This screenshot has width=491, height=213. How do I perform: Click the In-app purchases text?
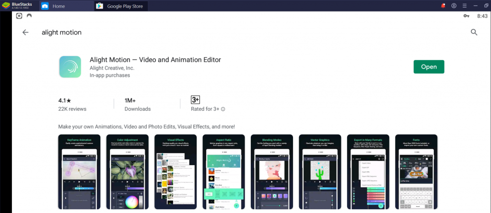tap(110, 75)
